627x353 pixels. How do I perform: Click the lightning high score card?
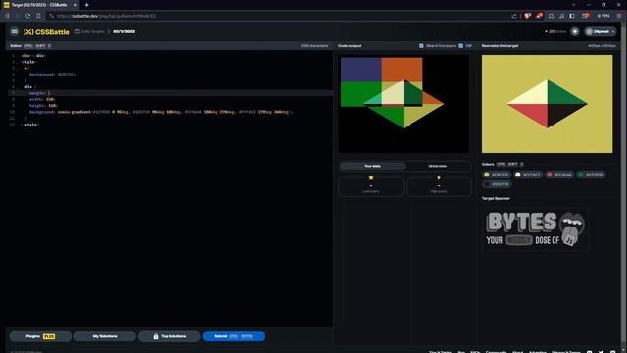pos(439,186)
